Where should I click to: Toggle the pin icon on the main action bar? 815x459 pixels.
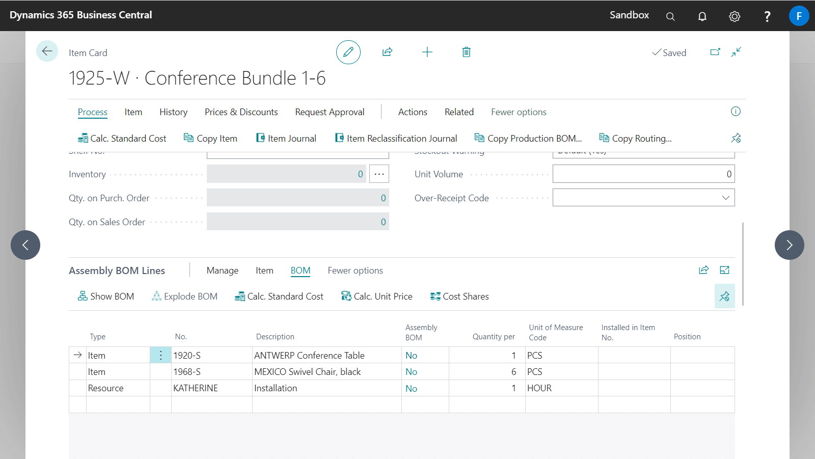[736, 138]
